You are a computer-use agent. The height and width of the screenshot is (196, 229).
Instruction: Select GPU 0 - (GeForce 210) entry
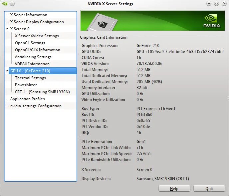(43, 71)
